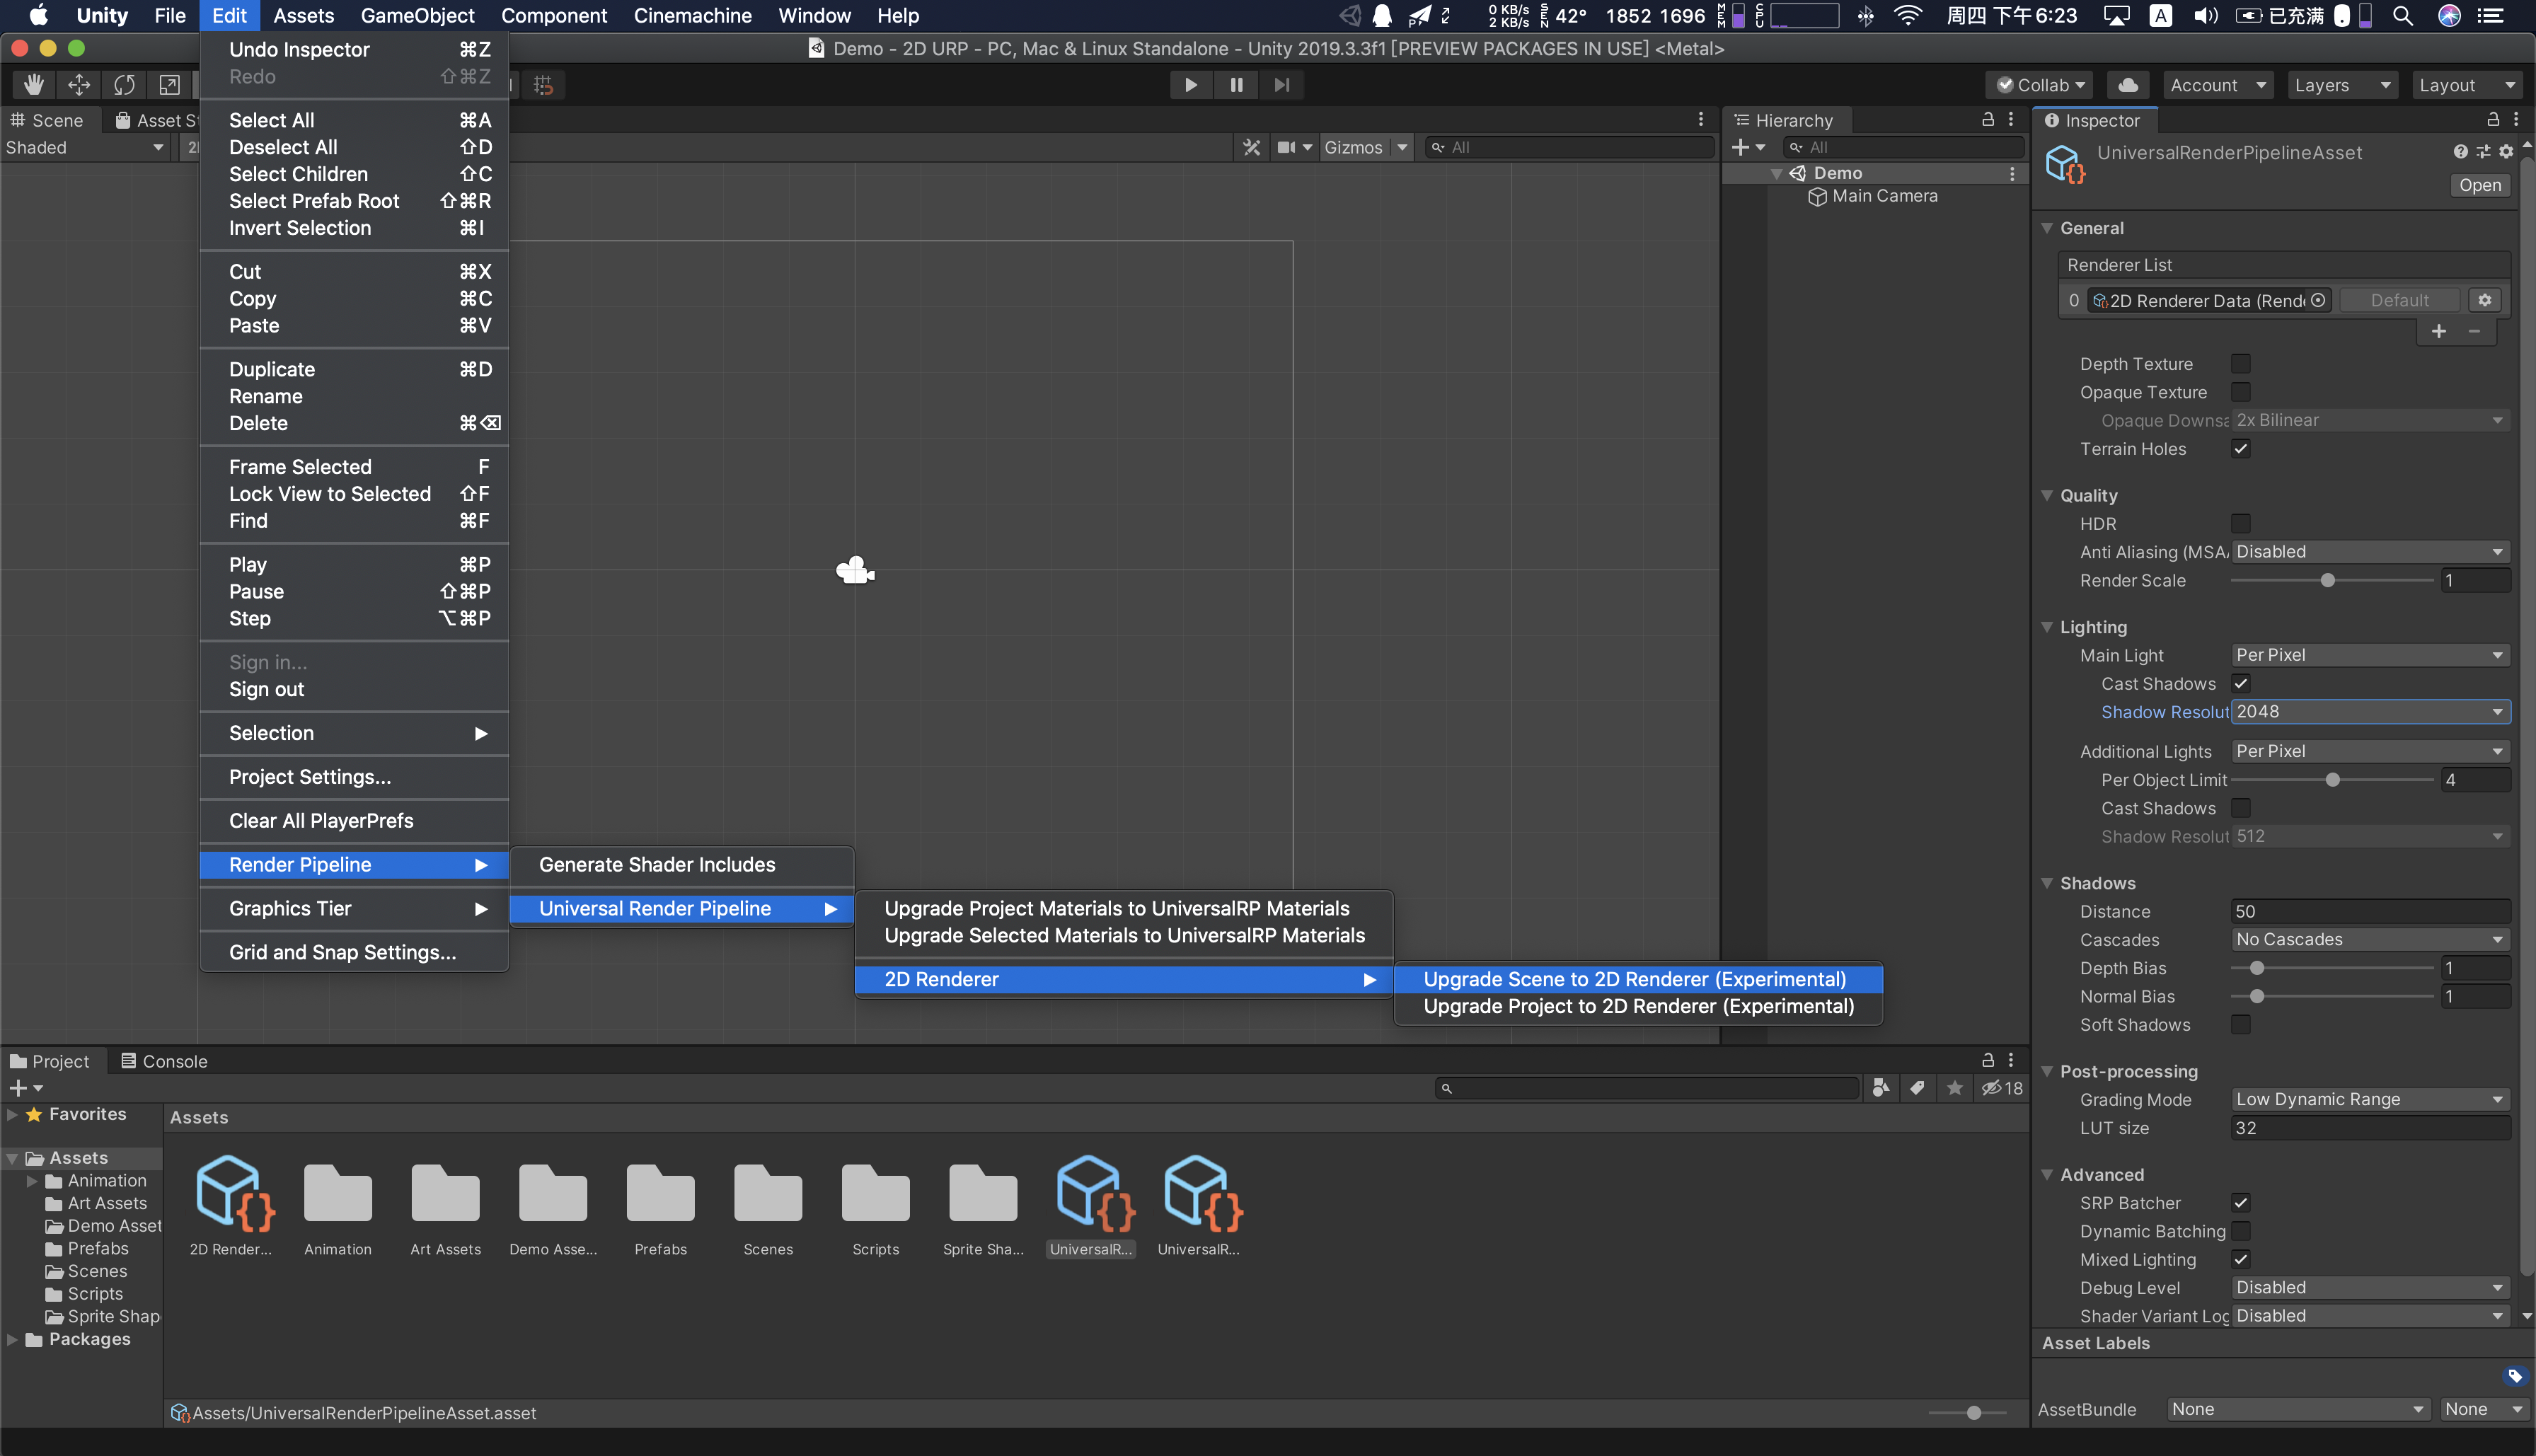
Task: Enable the Depth Texture checkbox
Action: [x=2241, y=364]
